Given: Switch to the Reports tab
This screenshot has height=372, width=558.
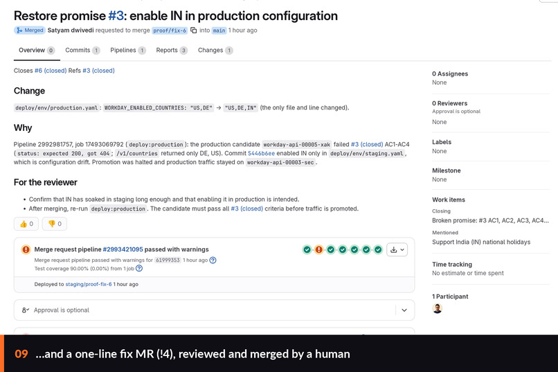Looking at the screenshot, I should pos(172,50).
